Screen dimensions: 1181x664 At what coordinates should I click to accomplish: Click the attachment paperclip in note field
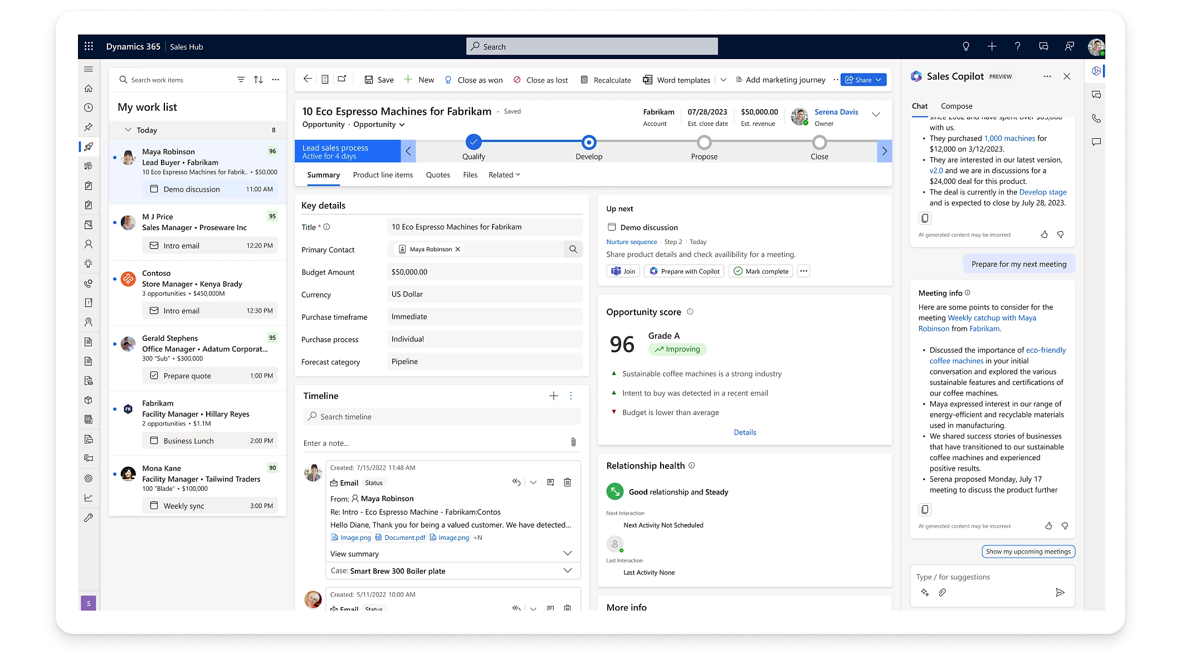coord(573,442)
